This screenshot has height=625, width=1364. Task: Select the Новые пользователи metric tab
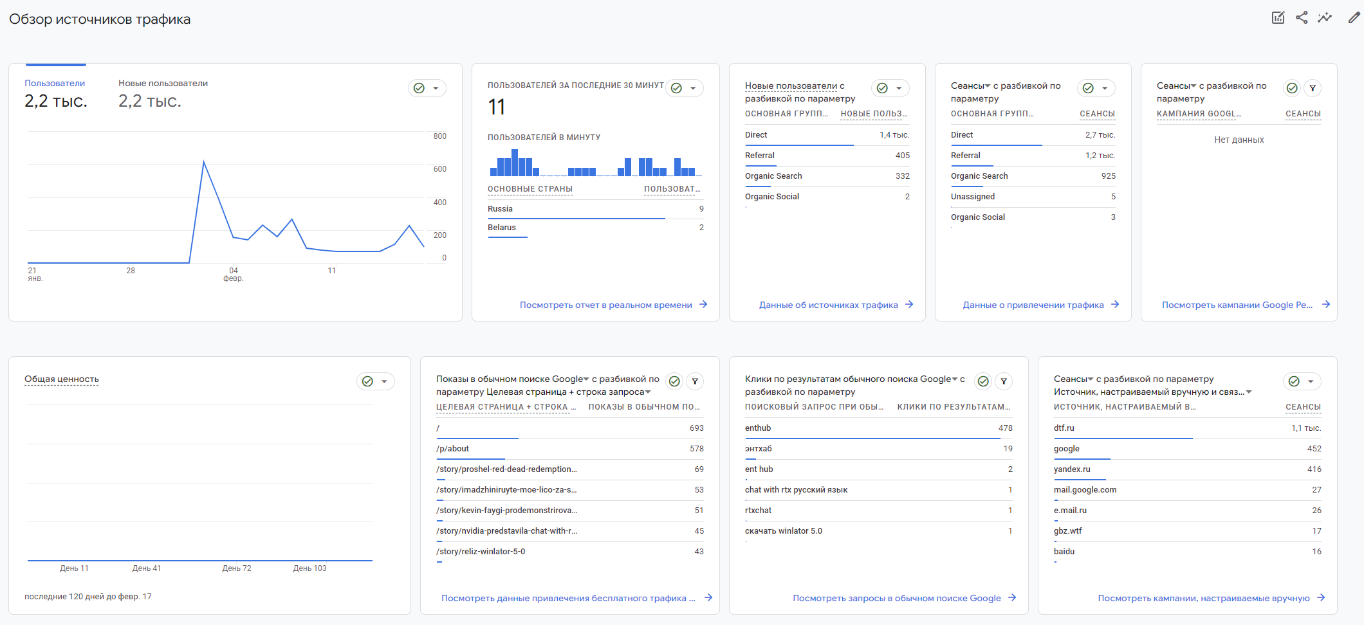tap(163, 93)
